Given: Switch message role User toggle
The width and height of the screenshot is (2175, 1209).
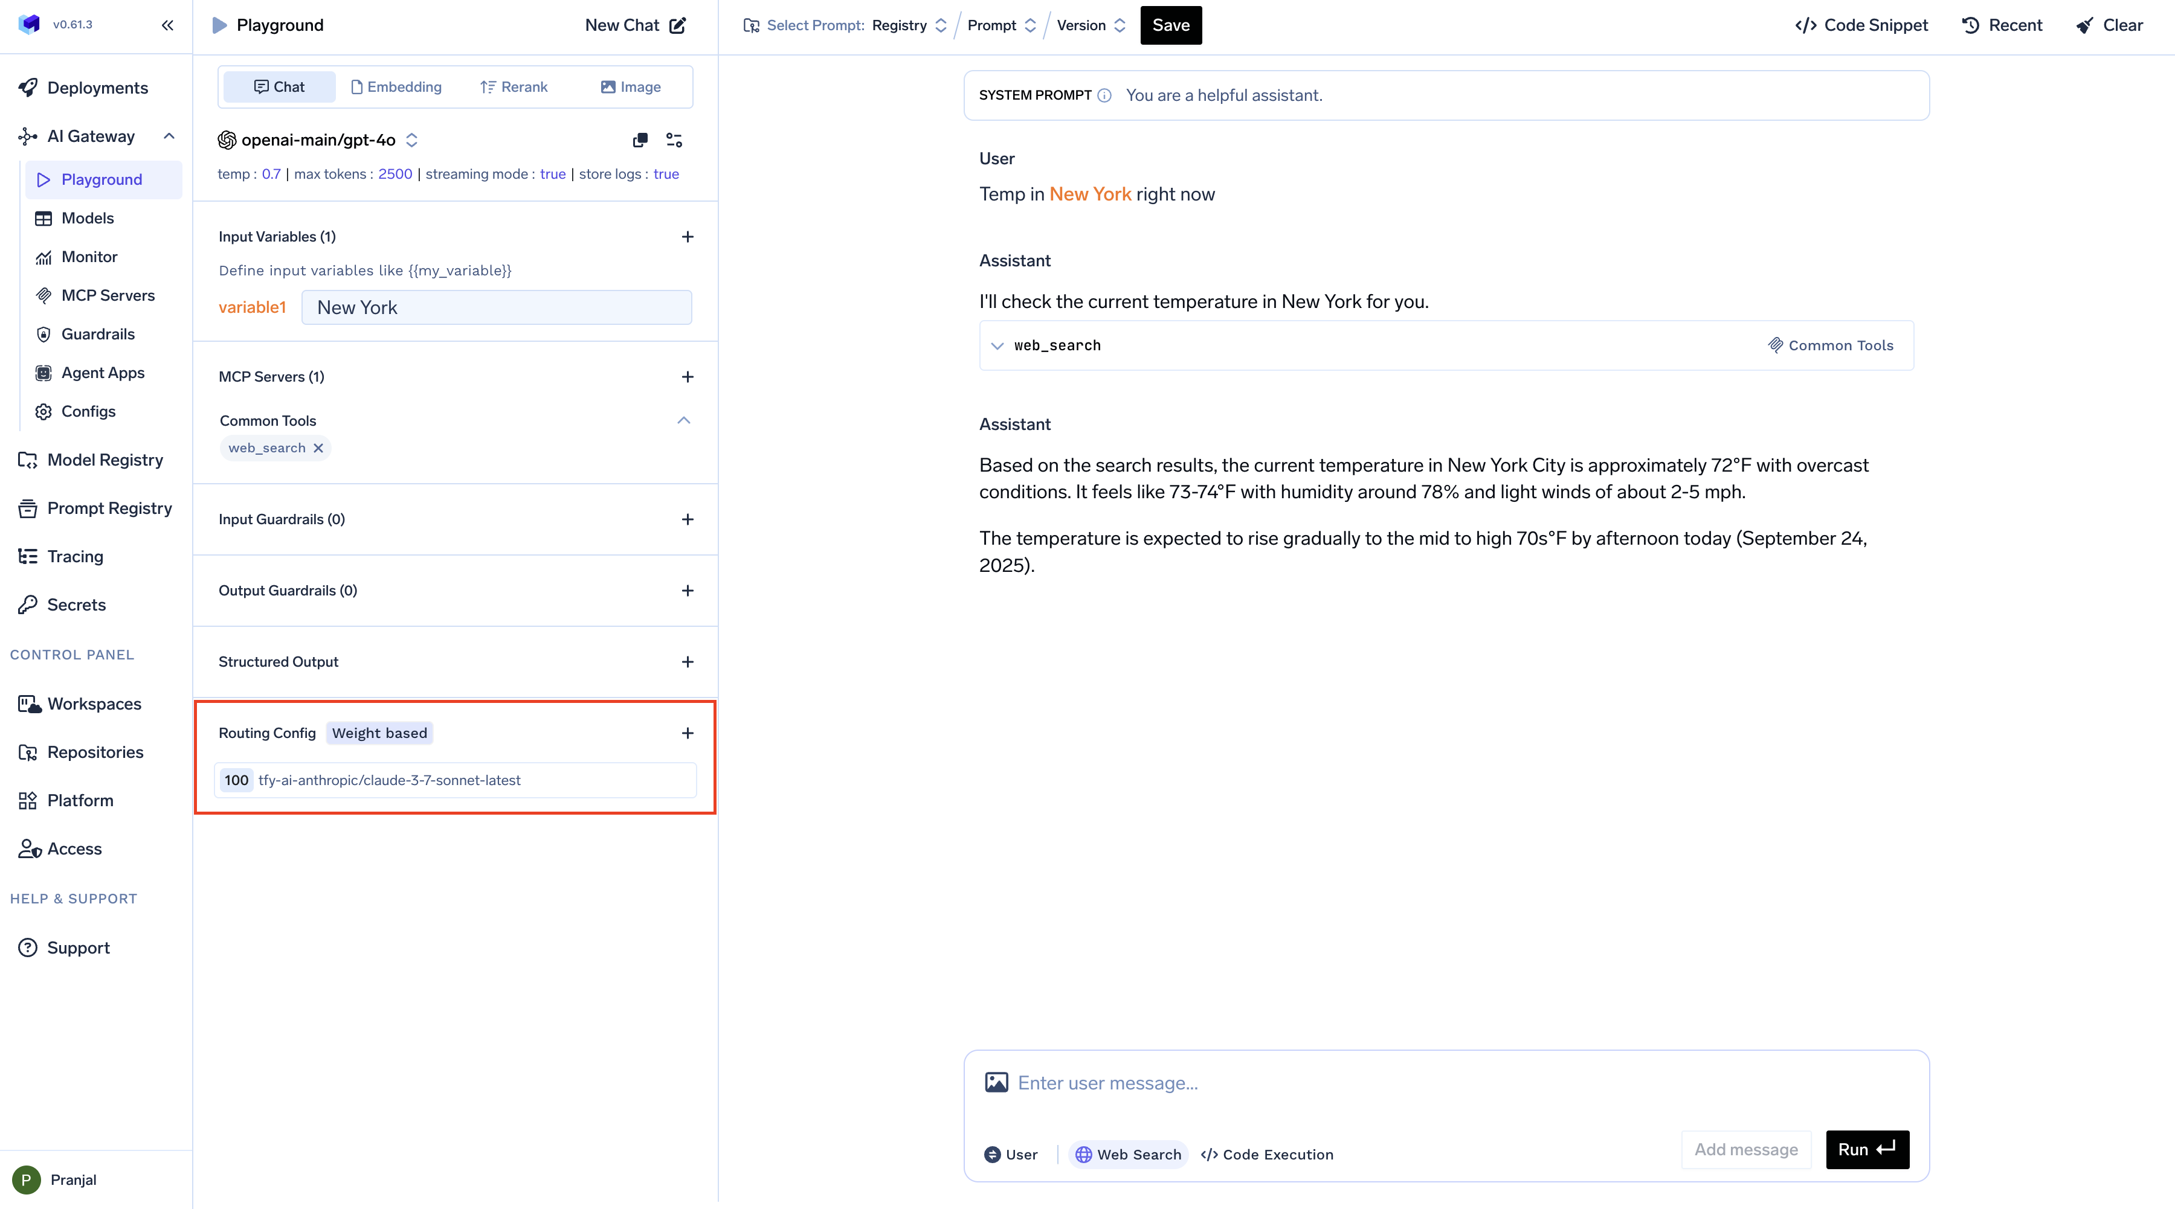Looking at the screenshot, I should click(x=1011, y=1154).
